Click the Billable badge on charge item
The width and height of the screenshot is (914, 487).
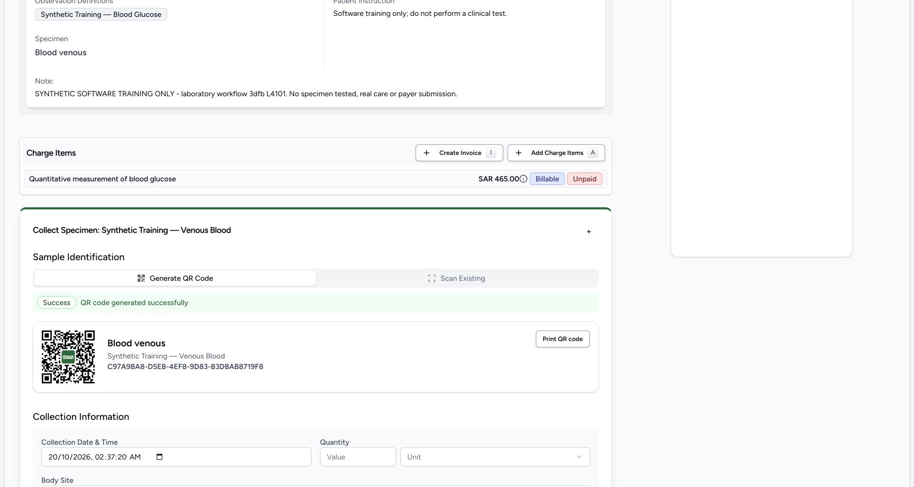point(547,179)
